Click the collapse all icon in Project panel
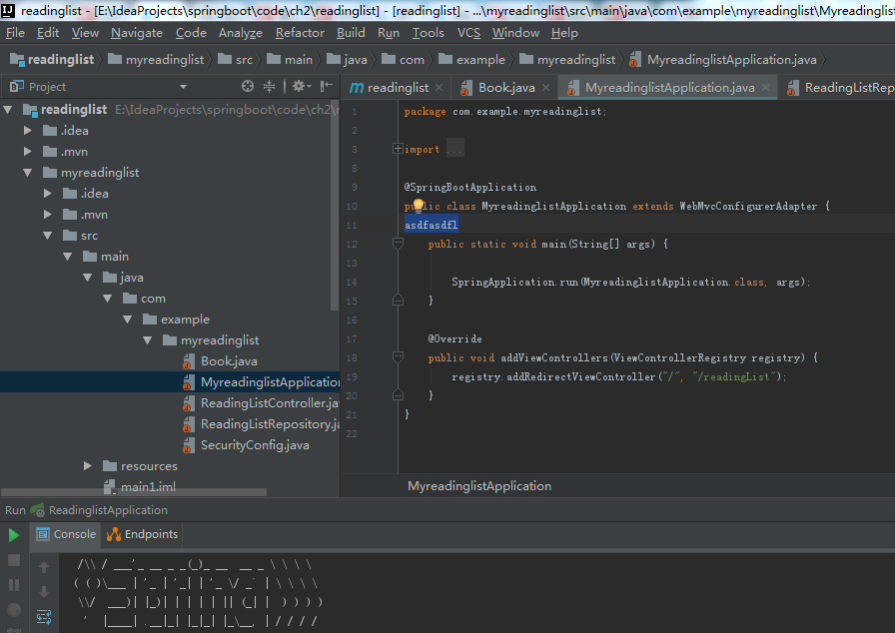The image size is (895, 633). [269, 86]
